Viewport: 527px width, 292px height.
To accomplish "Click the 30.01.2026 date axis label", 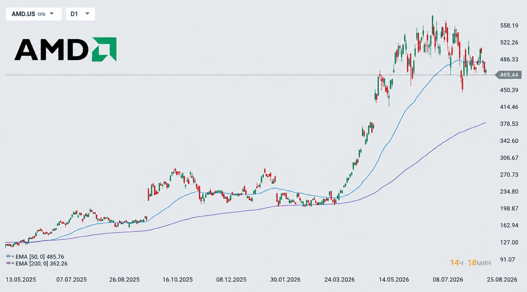I will pyautogui.click(x=285, y=279).
